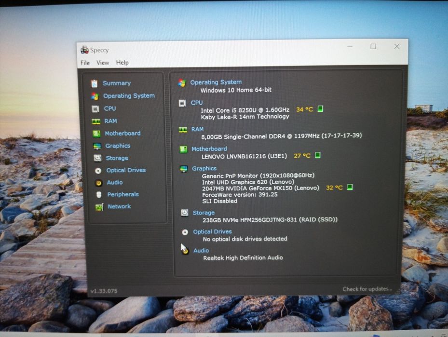This screenshot has height=337, width=448.
Task: Open the Help menu
Action: pos(122,63)
